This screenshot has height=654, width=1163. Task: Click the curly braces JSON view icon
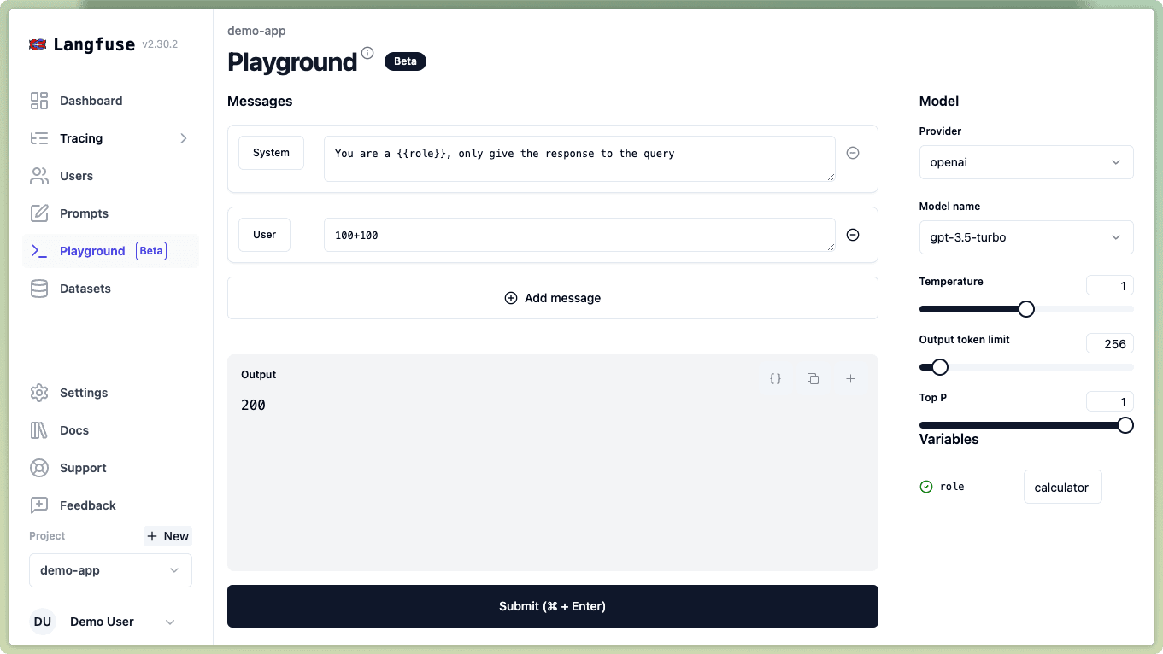[x=775, y=377]
